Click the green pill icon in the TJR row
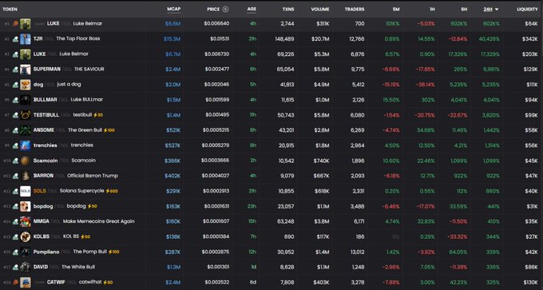The width and height of the screenshot is (543, 290). tap(15, 39)
